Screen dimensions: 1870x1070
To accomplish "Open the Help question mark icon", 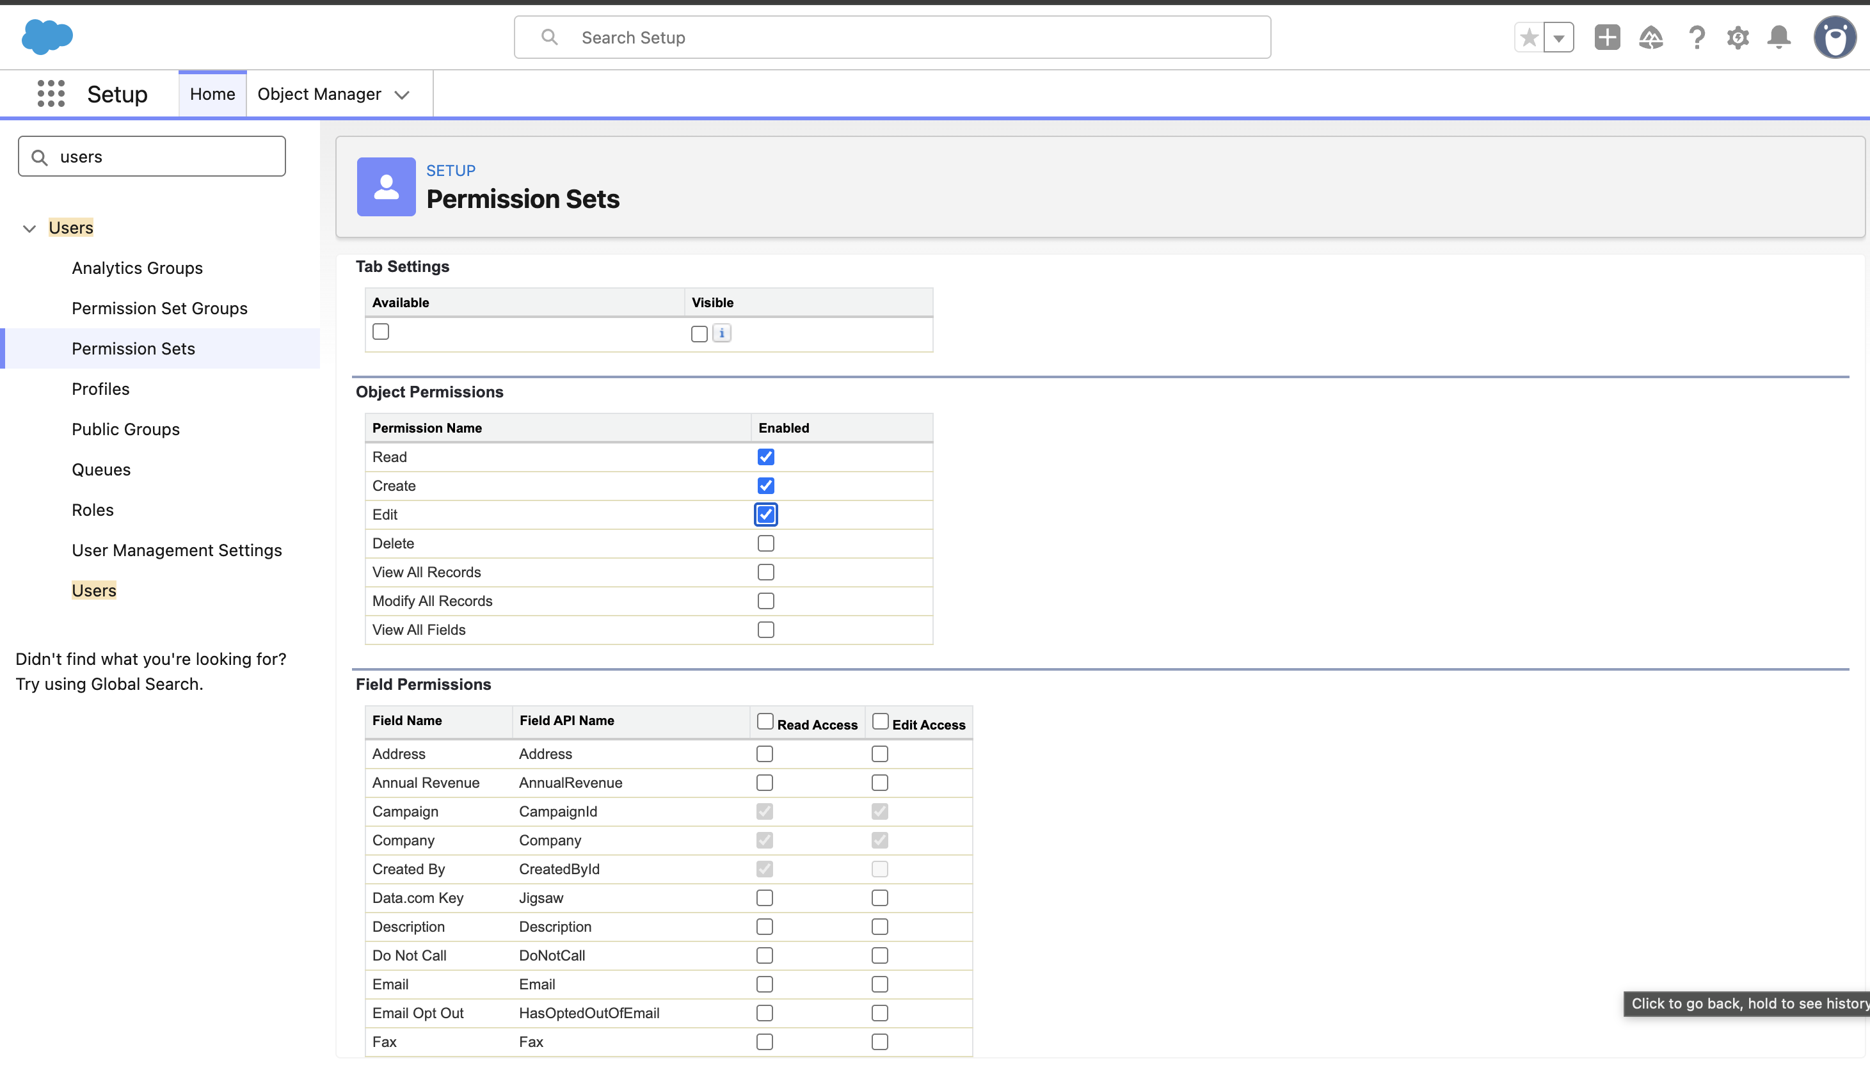I will coord(1697,38).
